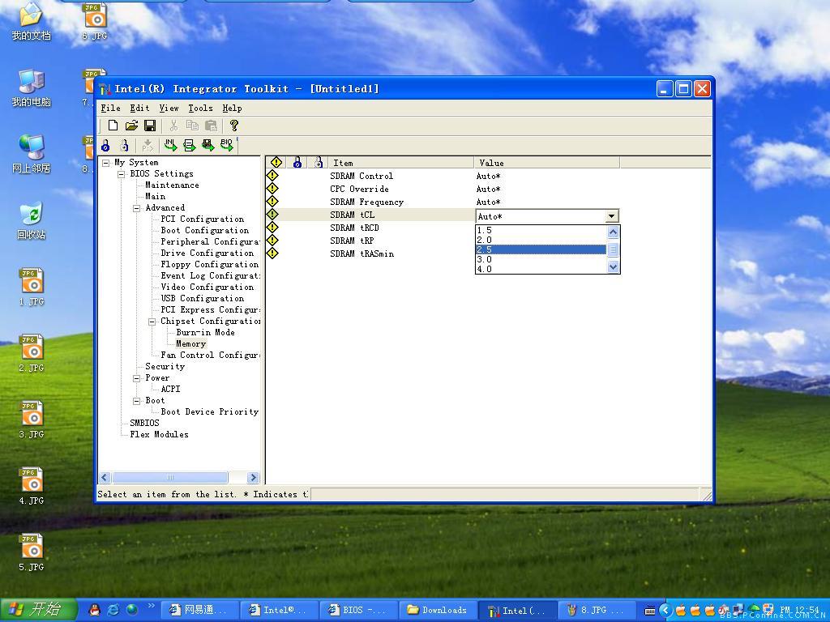Click the Copy toolbar icon

(192, 126)
